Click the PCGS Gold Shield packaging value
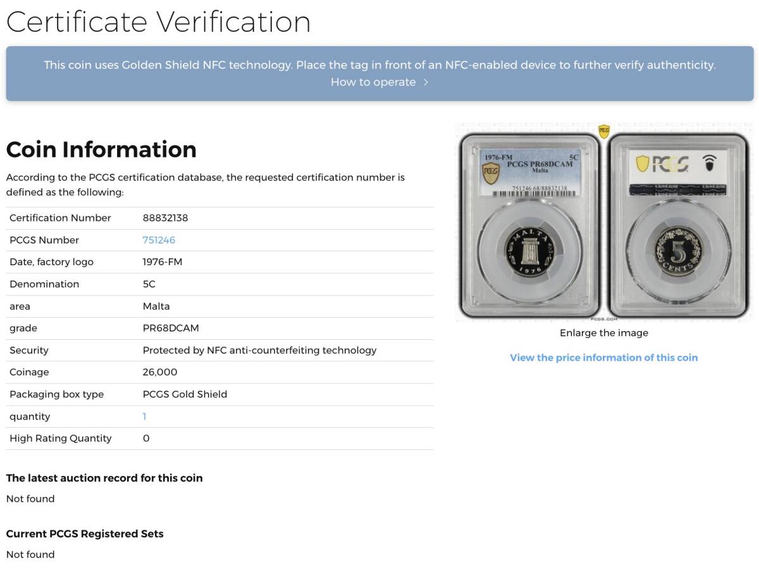Screen dimensions: 759x574 tap(185, 394)
